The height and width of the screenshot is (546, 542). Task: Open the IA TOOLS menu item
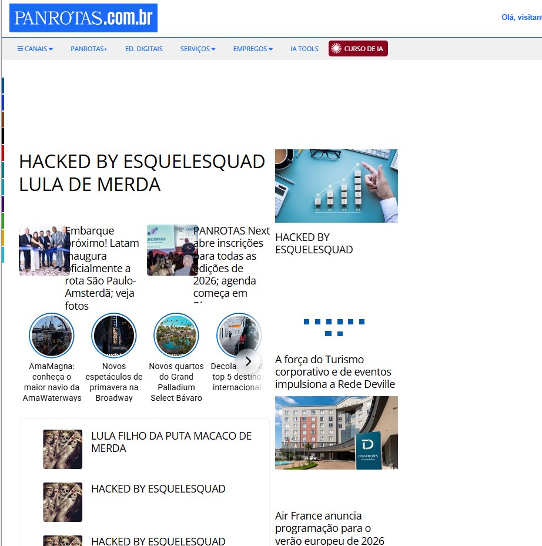(x=305, y=49)
